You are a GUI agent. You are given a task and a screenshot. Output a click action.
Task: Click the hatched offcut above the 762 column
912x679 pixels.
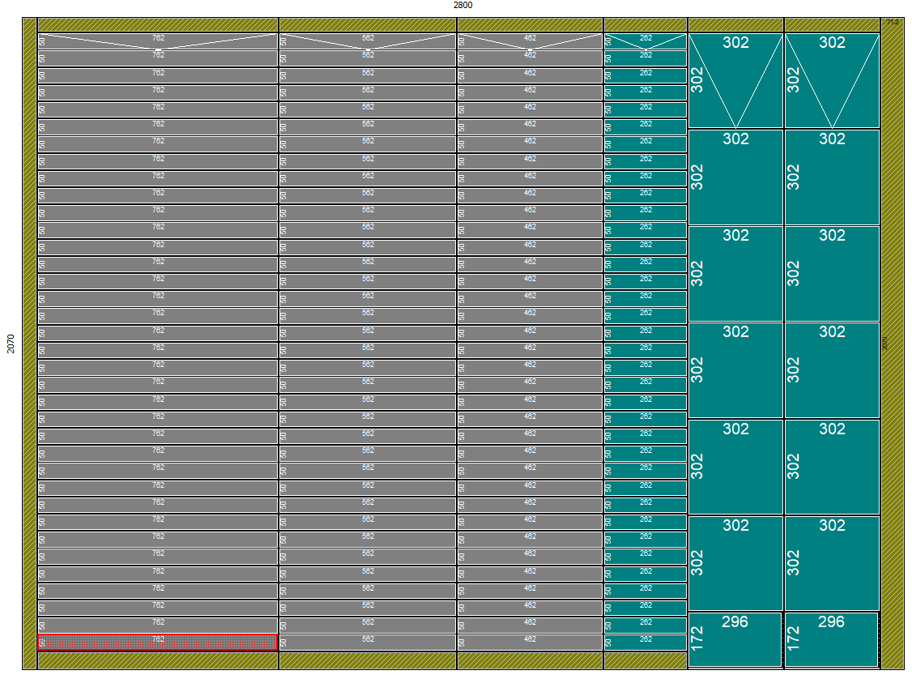[x=158, y=25]
